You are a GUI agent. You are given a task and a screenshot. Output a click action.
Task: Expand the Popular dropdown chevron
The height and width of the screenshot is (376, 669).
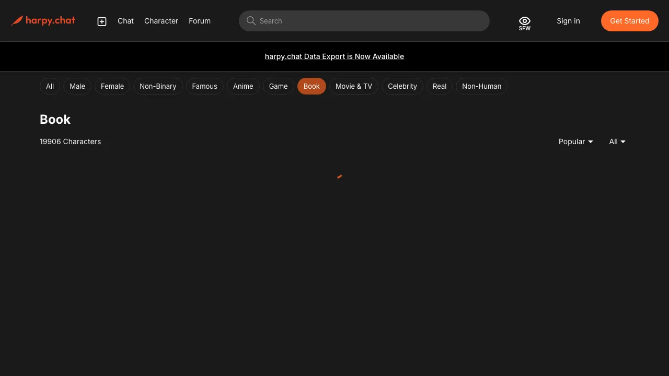(591, 142)
